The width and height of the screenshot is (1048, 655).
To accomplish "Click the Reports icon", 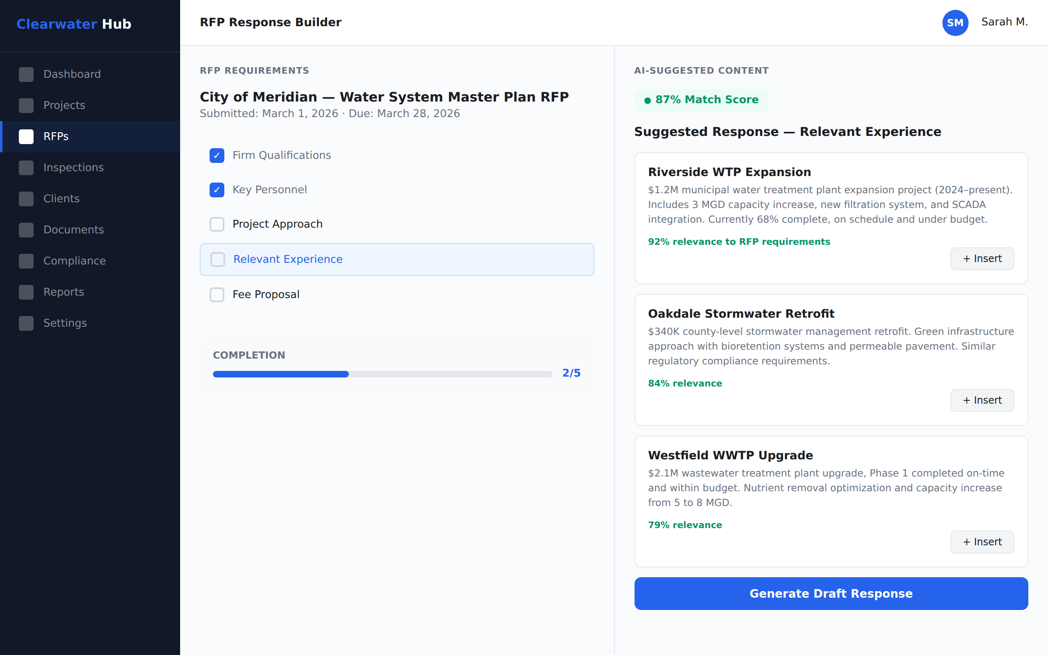I will pyautogui.click(x=26, y=292).
